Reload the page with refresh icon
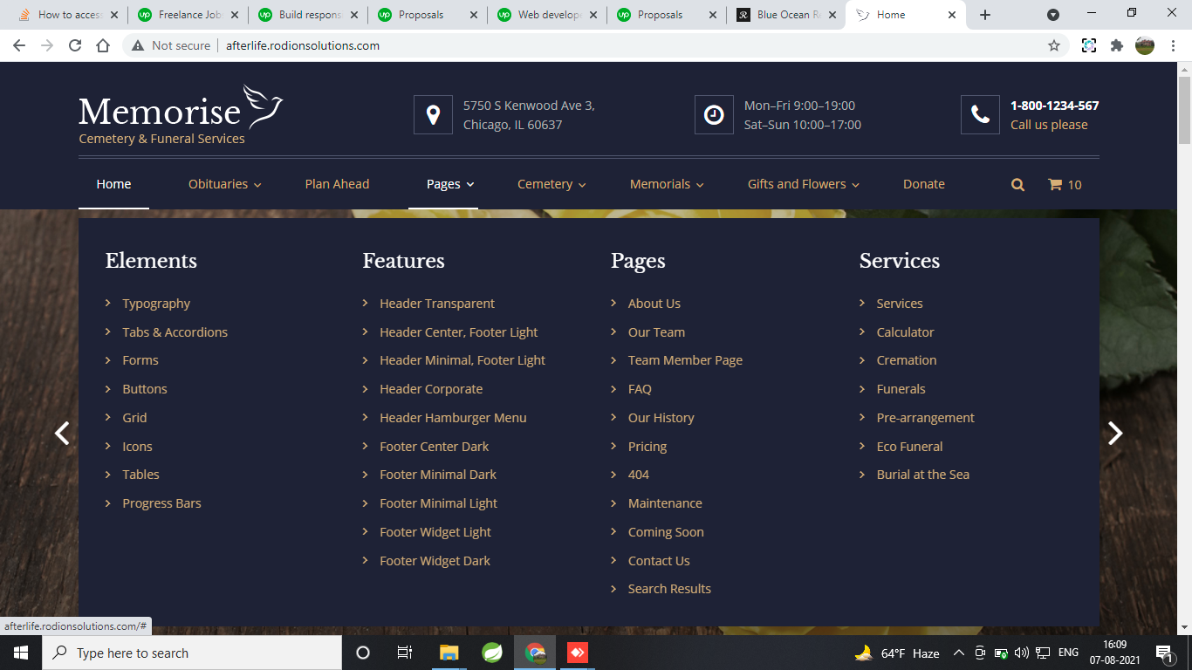This screenshot has width=1192, height=670. (x=75, y=45)
